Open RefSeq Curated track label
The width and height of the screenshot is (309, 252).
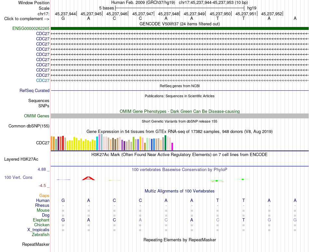[x=34, y=90]
